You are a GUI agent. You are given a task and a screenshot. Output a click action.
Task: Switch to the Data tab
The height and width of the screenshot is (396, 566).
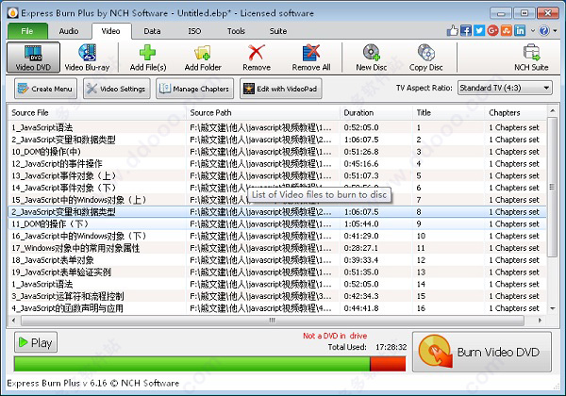click(152, 31)
